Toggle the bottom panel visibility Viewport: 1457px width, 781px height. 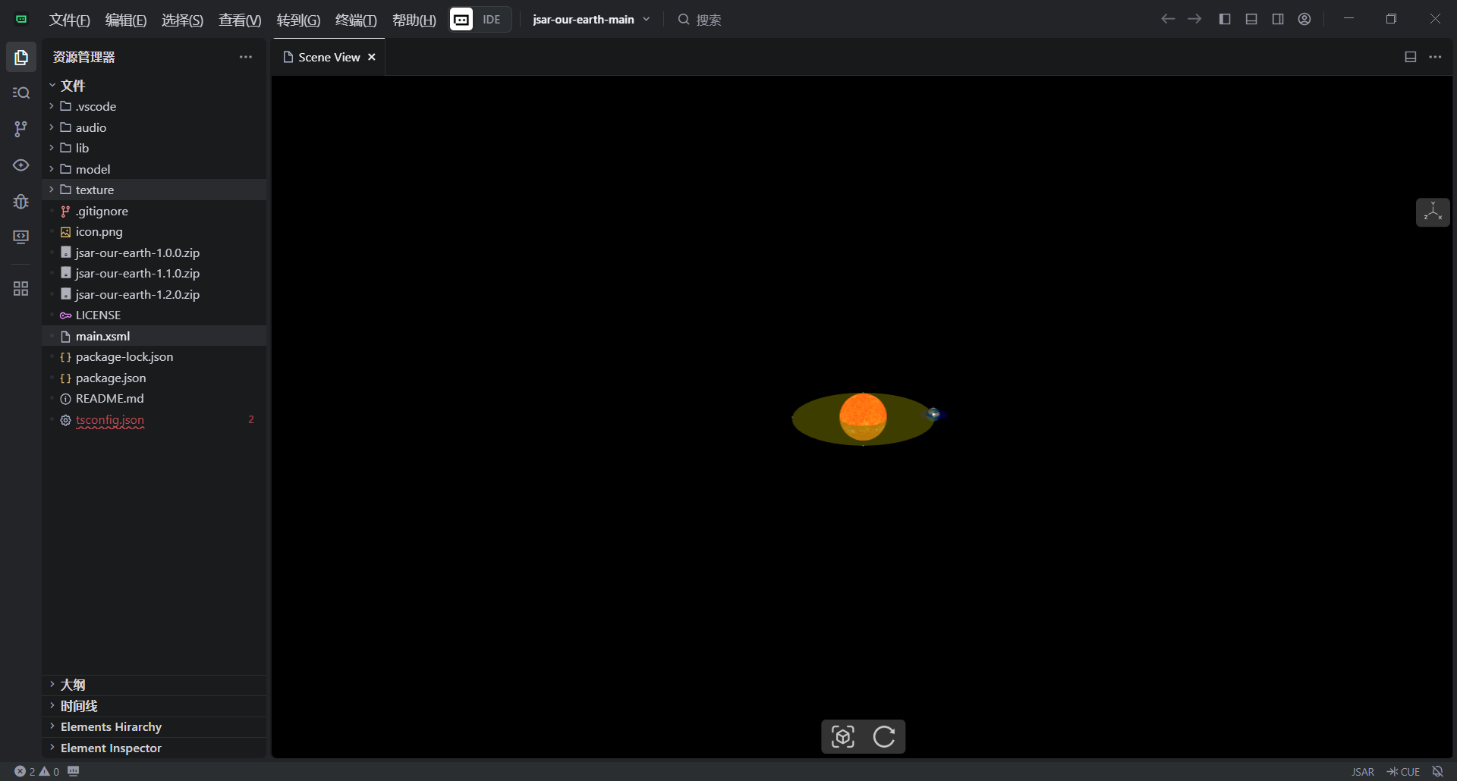coord(1251,19)
